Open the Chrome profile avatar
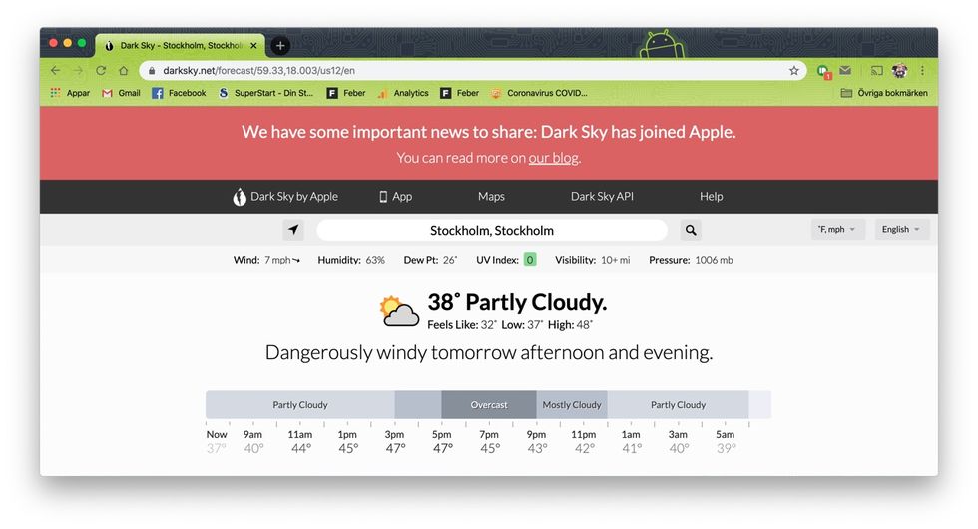978x529 pixels. pos(899,71)
